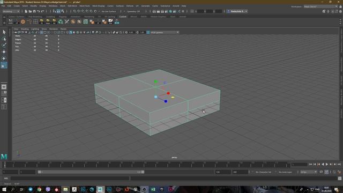Screen dimensions: 343x193
Task: Click the Redo arrow icon
Action: pyautogui.click(x=43, y=11)
